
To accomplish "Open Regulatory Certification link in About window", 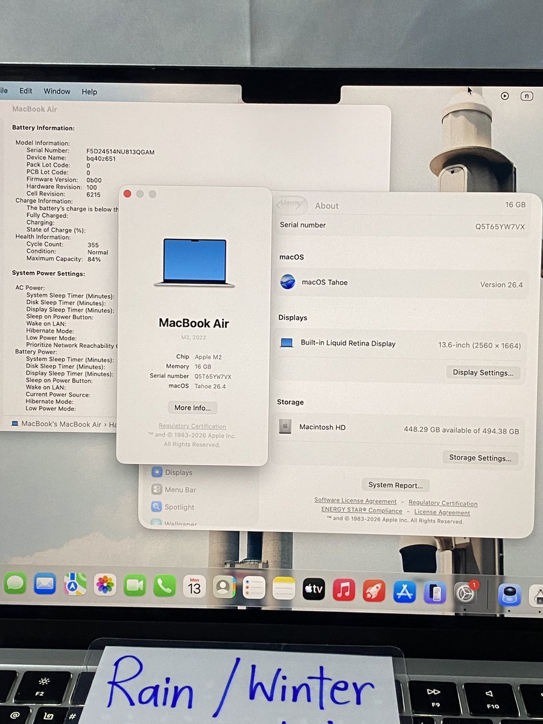I will click(192, 426).
